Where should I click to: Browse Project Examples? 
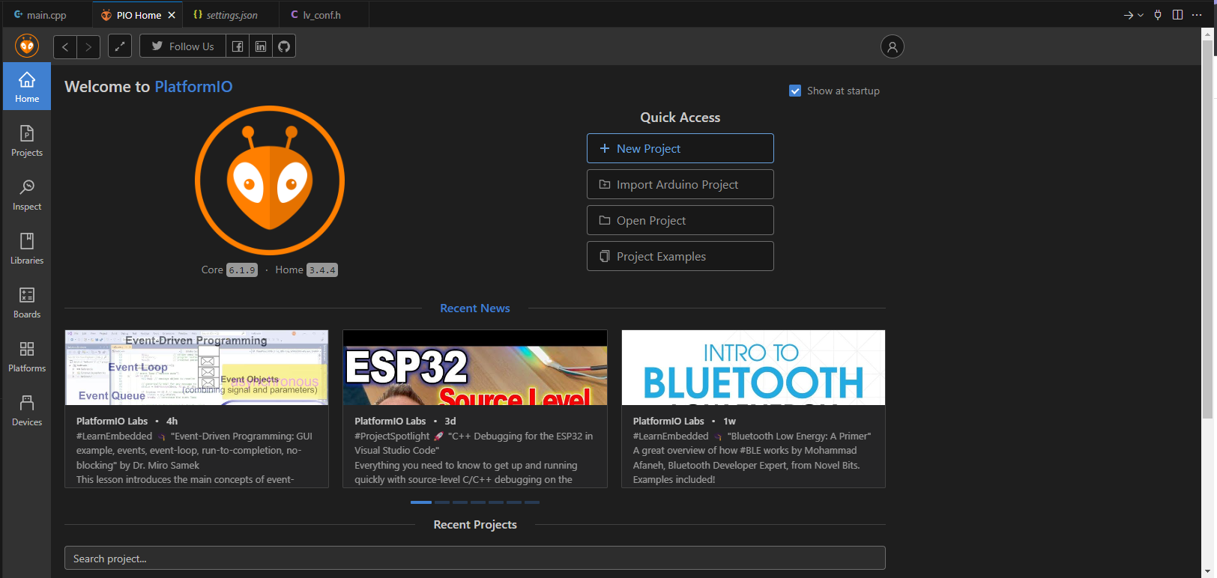click(680, 256)
